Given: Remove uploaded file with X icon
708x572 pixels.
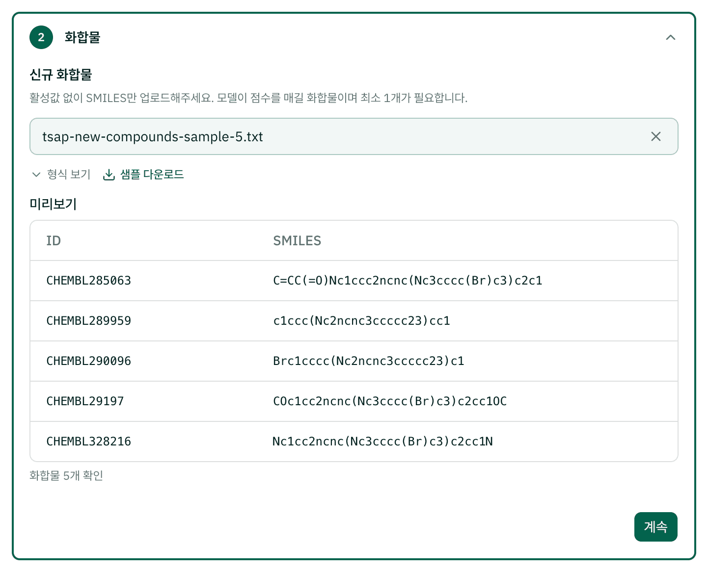Looking at the screenshot, I should click(x=655, y=136).
